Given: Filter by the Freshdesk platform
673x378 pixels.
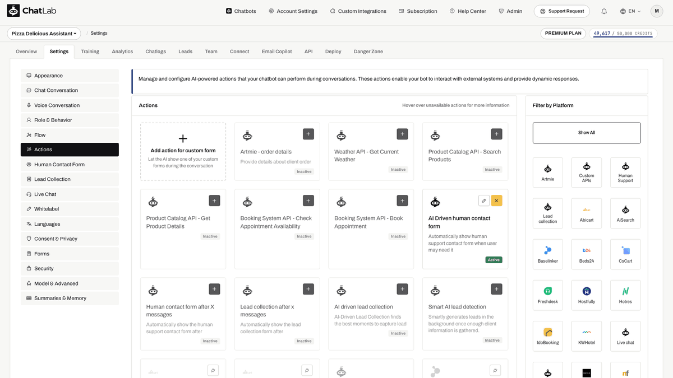Looking at the screenshot, I should pyautogui.click(x=547, y=295).
